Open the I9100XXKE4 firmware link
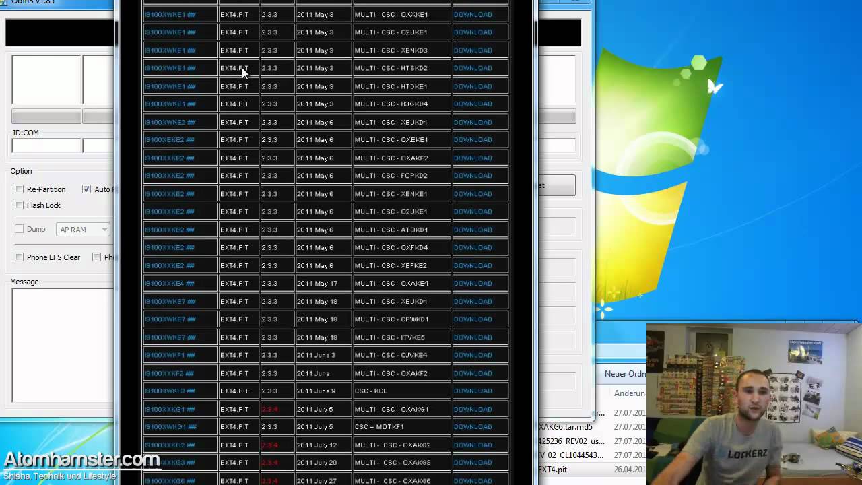This screenshot has width=862, height=485. (170, 284)
